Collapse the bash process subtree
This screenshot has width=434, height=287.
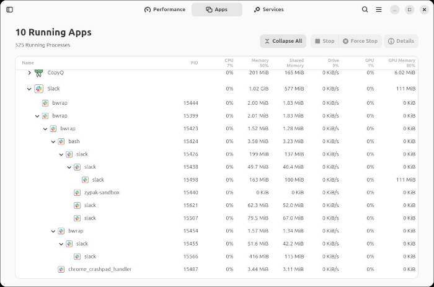tap(53, 141)
